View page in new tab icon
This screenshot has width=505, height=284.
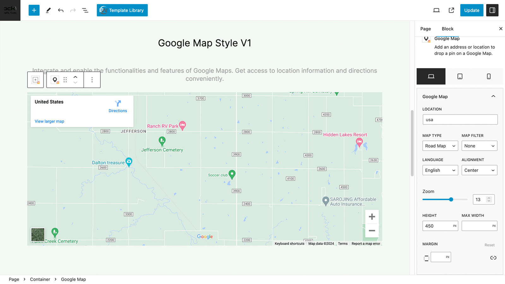tap(451, 10)
